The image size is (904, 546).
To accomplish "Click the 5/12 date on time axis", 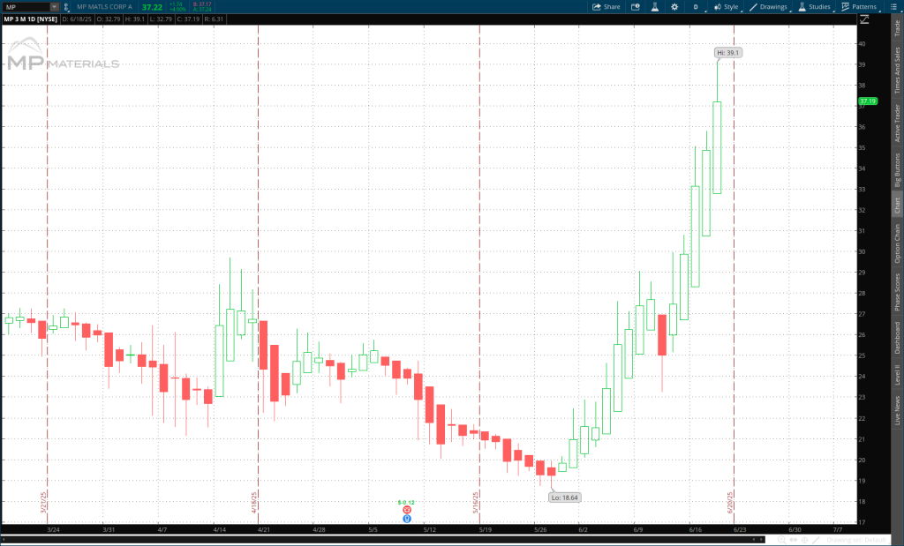I will coord(430,529).
